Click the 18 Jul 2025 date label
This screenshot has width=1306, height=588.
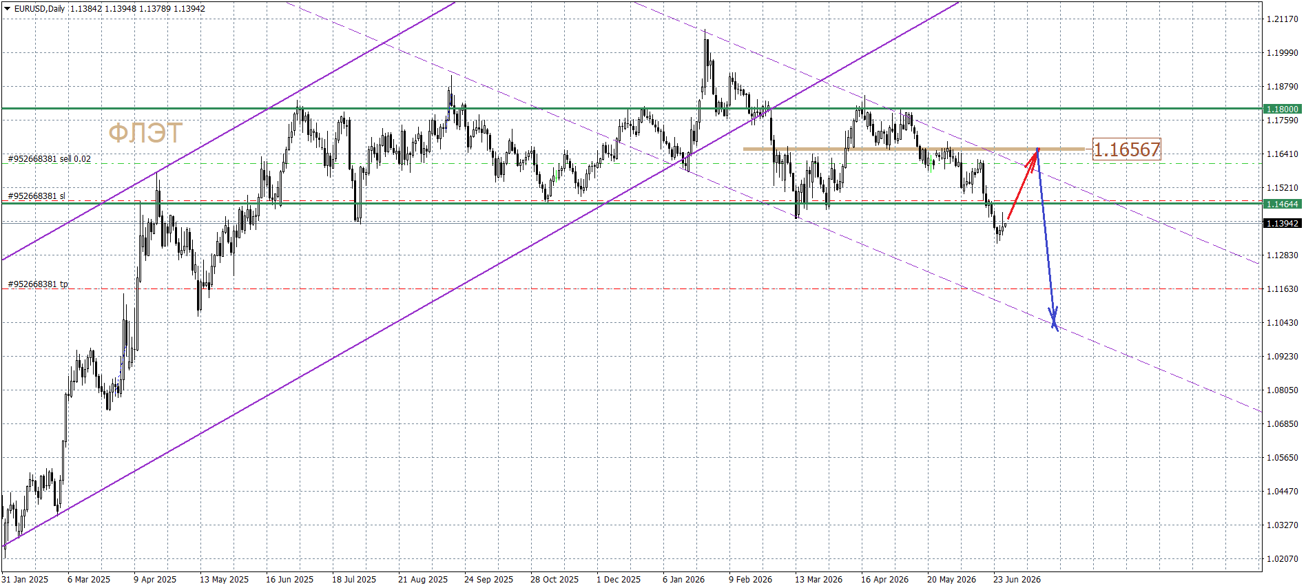pyautogui.click(x=354, y=580)
